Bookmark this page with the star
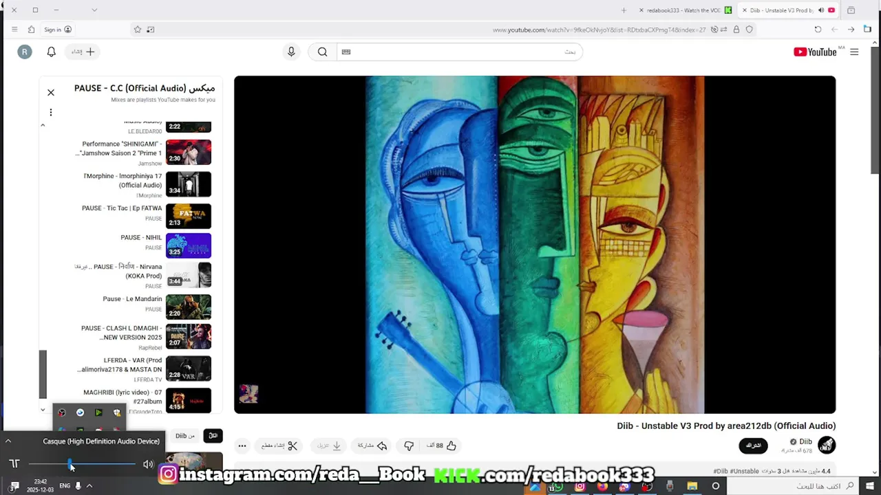Viewport: 881px width, 495px height. tap(138, 30)
